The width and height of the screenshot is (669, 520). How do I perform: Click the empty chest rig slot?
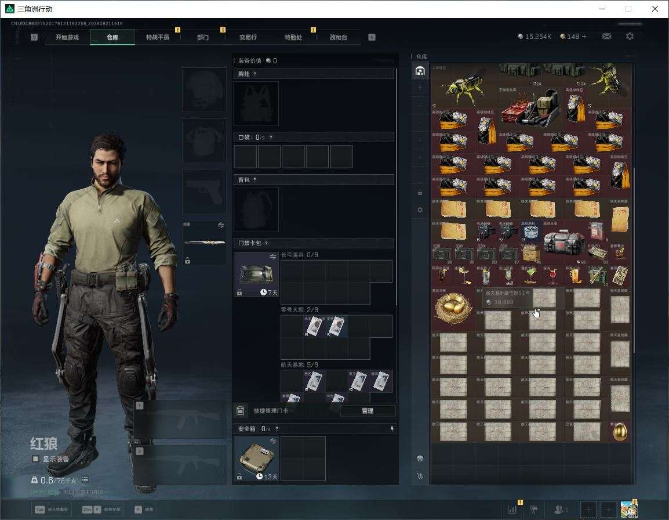click(256, 103)
